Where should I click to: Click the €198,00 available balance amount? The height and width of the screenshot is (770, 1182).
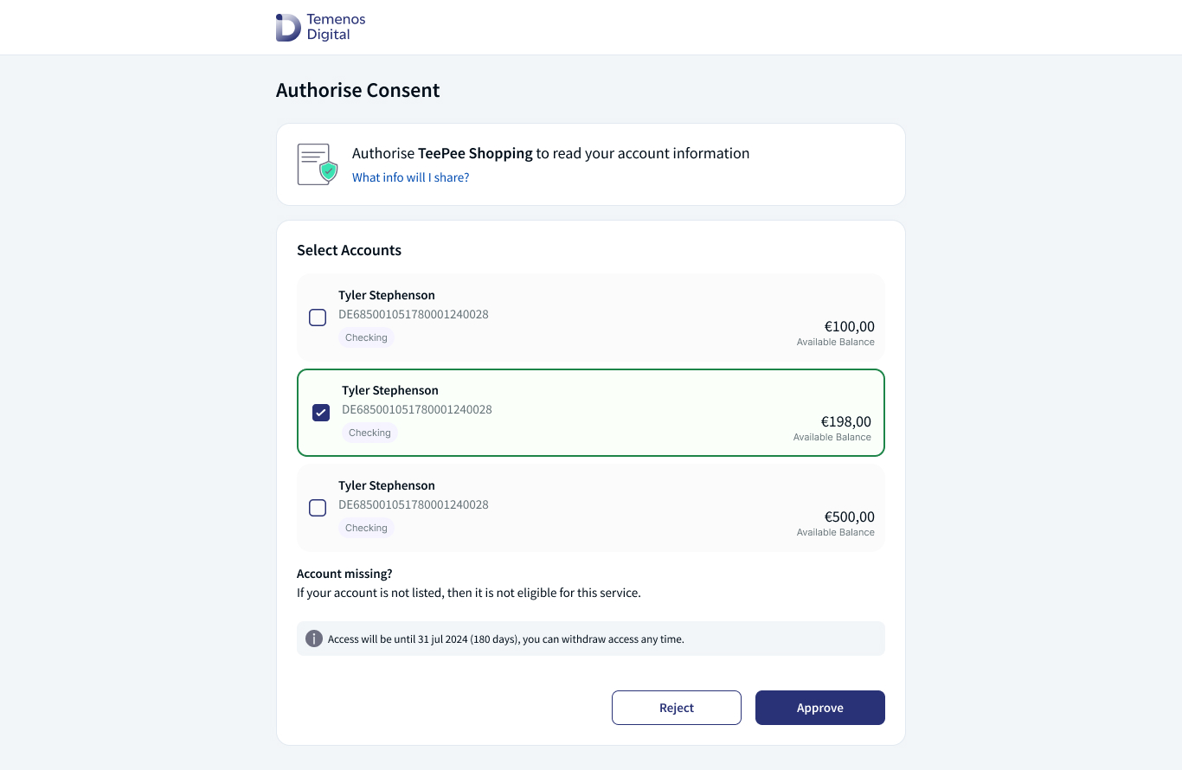pos(845,421)
